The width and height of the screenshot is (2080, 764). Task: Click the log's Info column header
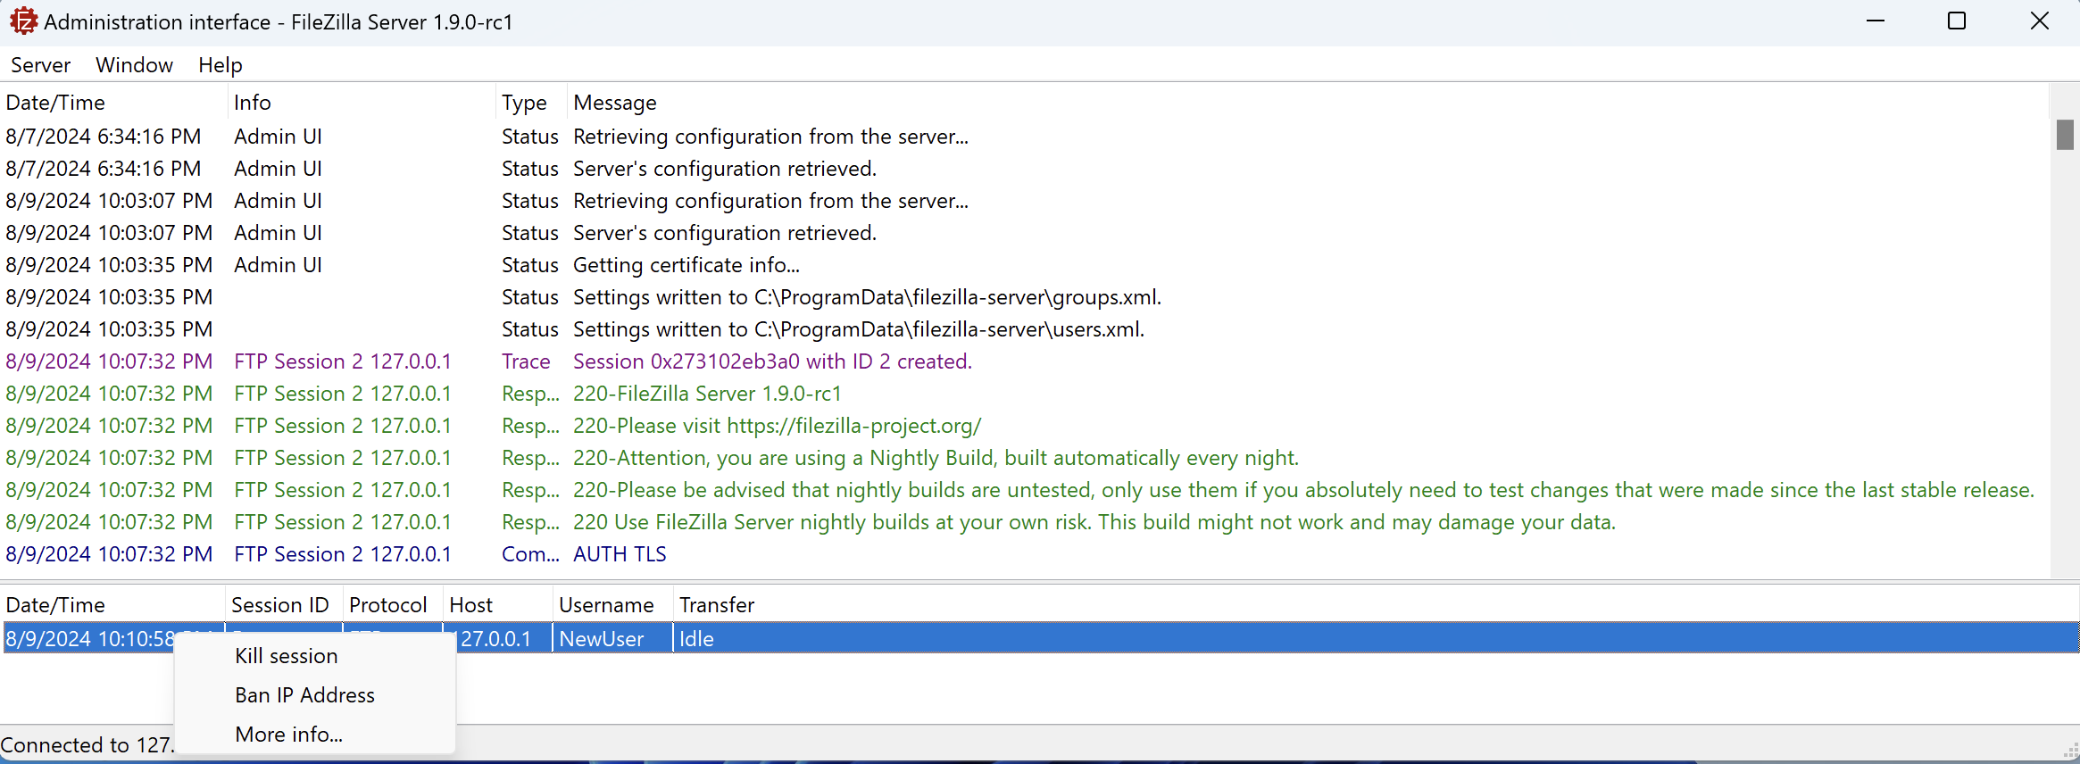[x=253, y=103]
